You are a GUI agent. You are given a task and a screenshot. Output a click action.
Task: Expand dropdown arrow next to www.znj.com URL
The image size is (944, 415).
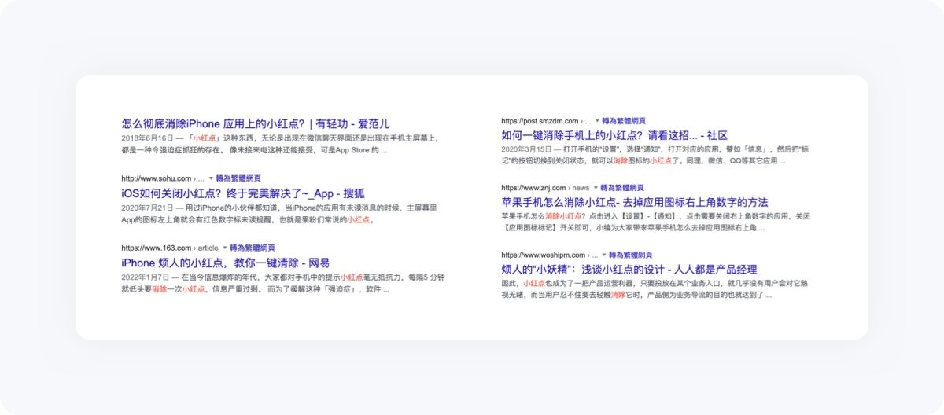596,188
